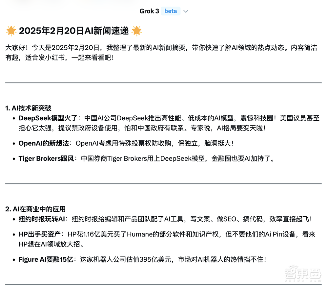Click the blue beta badge
This screenshot has width=328, height=288.
(170, 11)
